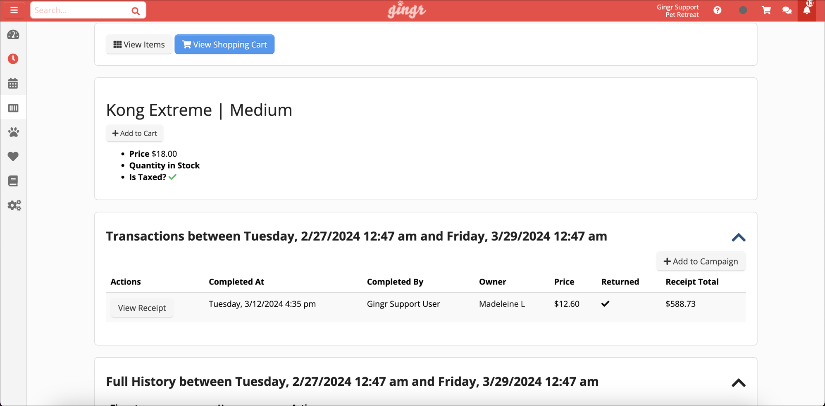This screenshot has height=406, width=825.
Task: Collapse the Full History section
Action: [738, 383]
